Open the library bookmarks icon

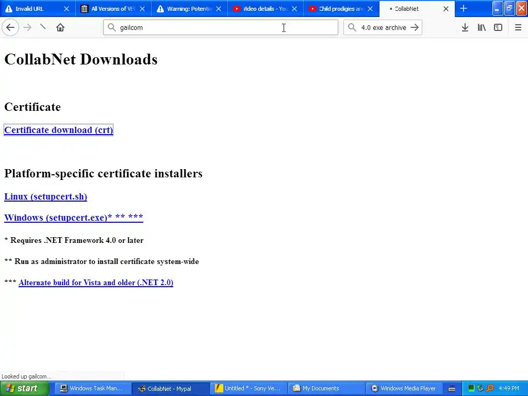coord(482,28)
